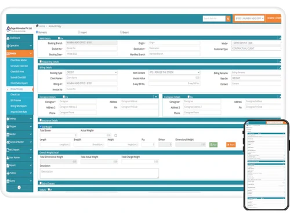Open the Rate On WEIGHT dropdown
The image size is (290, 217).
256,78
